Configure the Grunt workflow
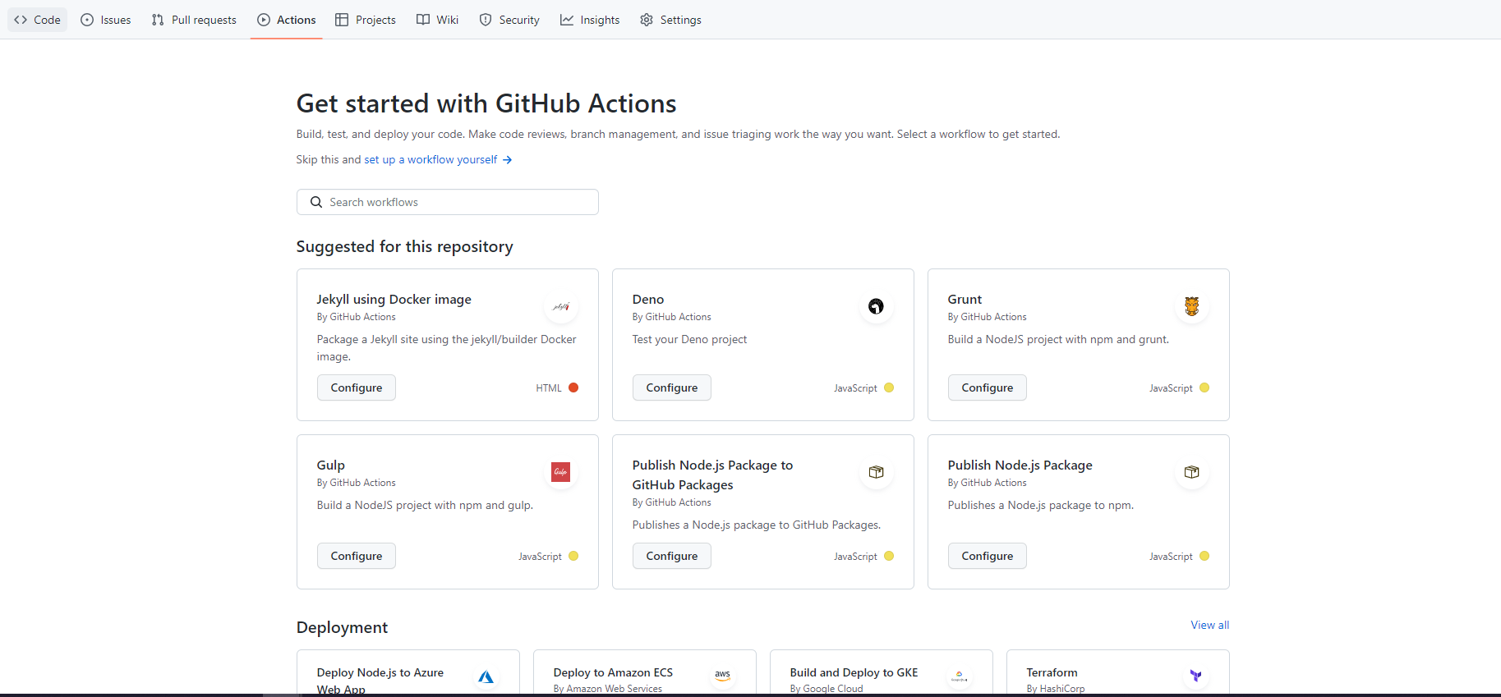Viewport: 1501px width, 697px height. click(x=988, y=387)
